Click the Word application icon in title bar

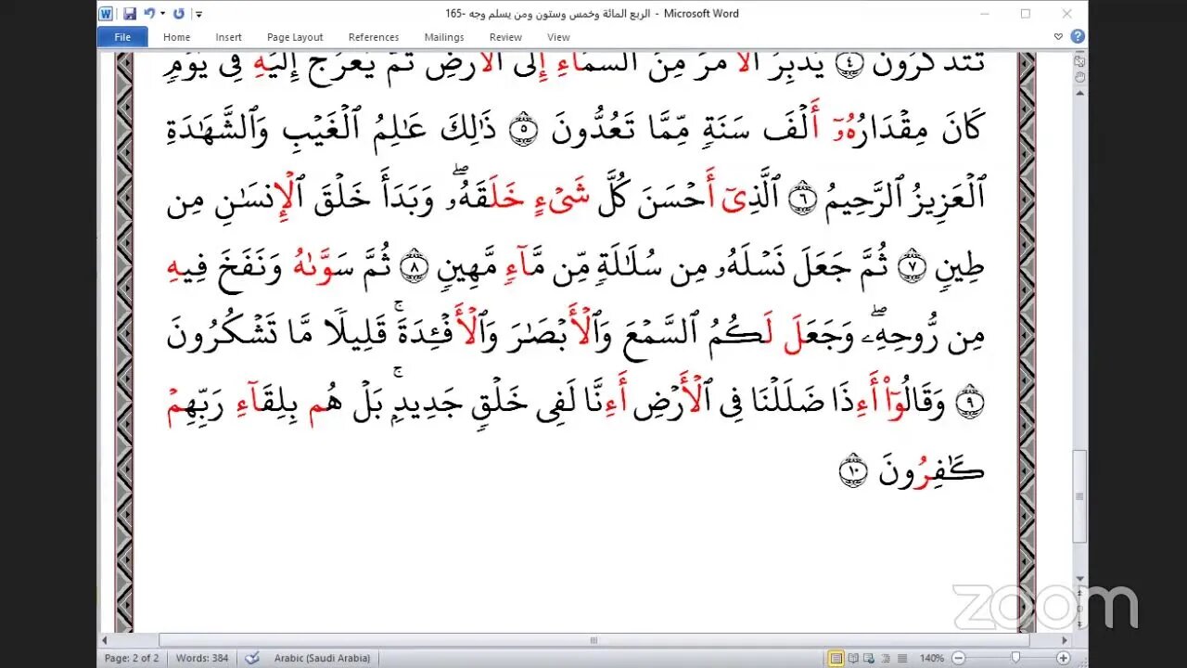(107, 14)
